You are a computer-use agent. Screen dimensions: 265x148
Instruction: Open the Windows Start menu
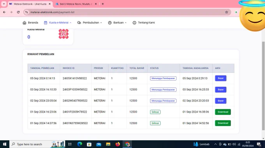point(5,144)
